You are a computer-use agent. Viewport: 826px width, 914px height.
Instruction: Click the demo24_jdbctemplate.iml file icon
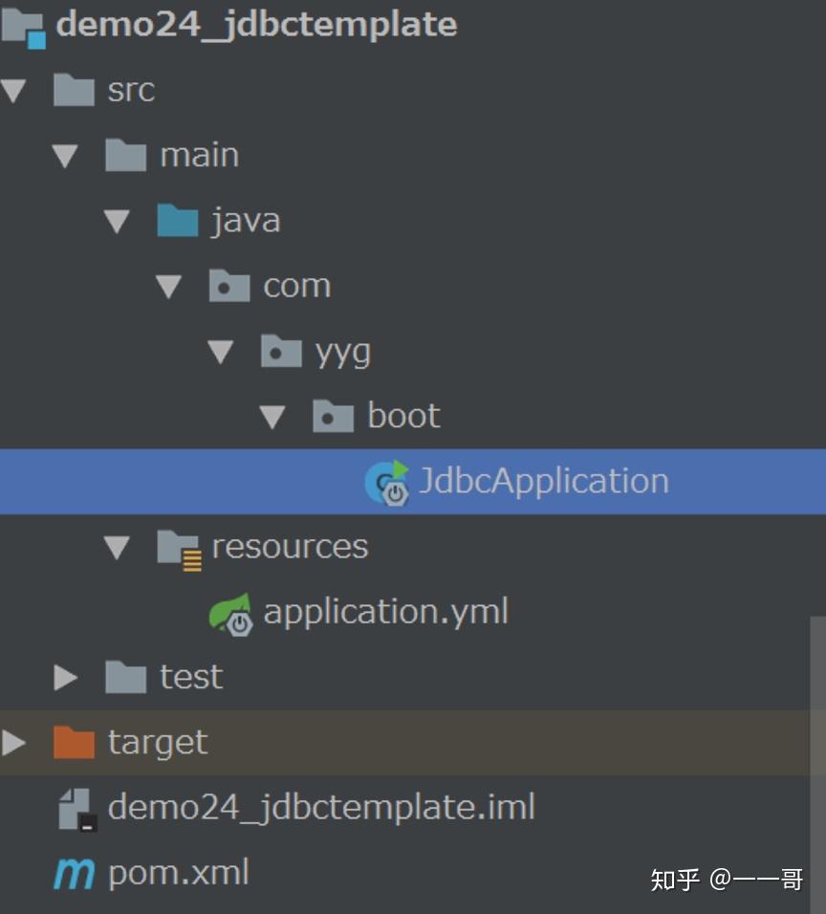pos(73,807)
